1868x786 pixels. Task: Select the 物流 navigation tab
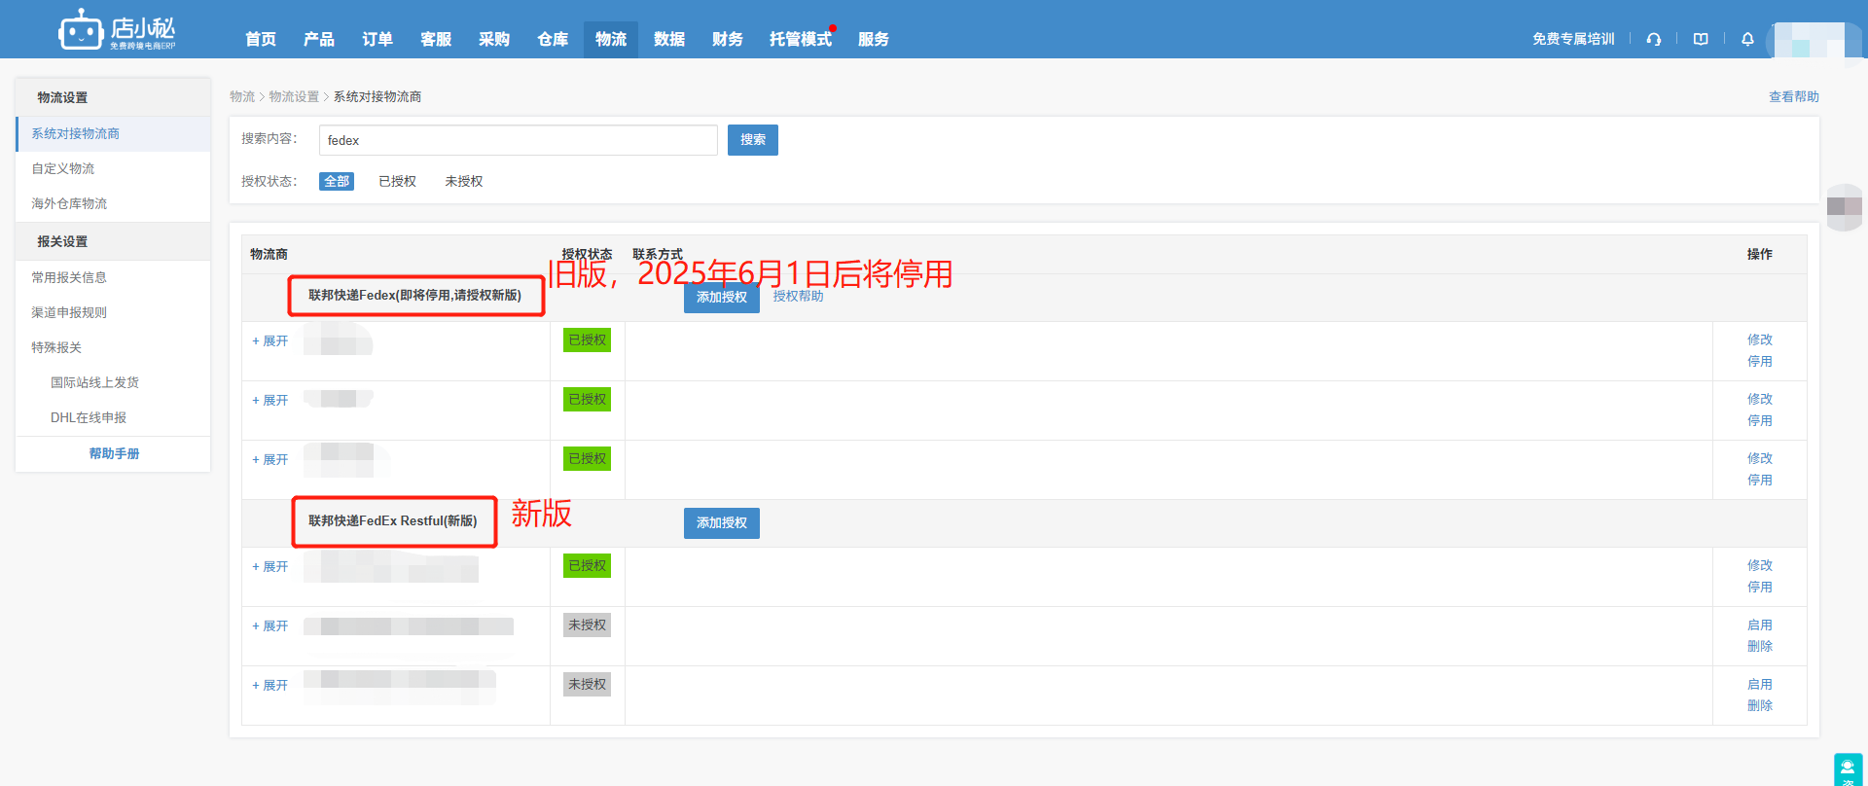click(x=611, y=39)
